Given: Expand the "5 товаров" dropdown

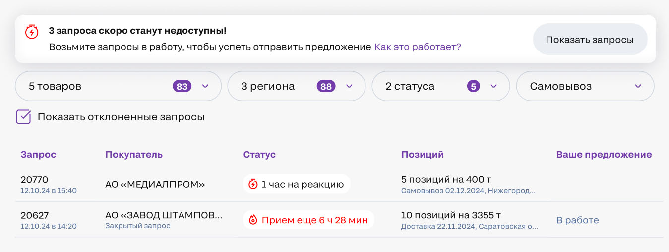Looking at the screenshot, I should click(206, 86).
